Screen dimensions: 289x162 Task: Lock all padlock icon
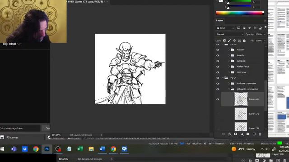[x=244, y=40]
